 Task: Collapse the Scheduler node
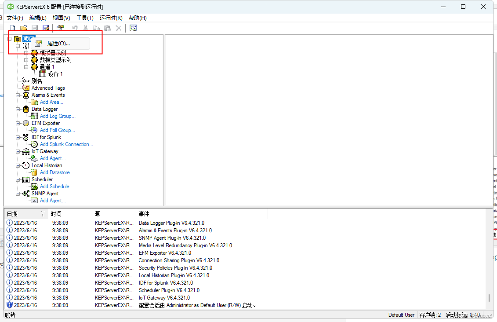[18, 179]
